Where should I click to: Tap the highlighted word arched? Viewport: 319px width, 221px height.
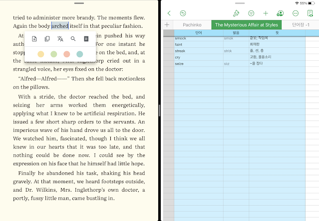[60, 26]
